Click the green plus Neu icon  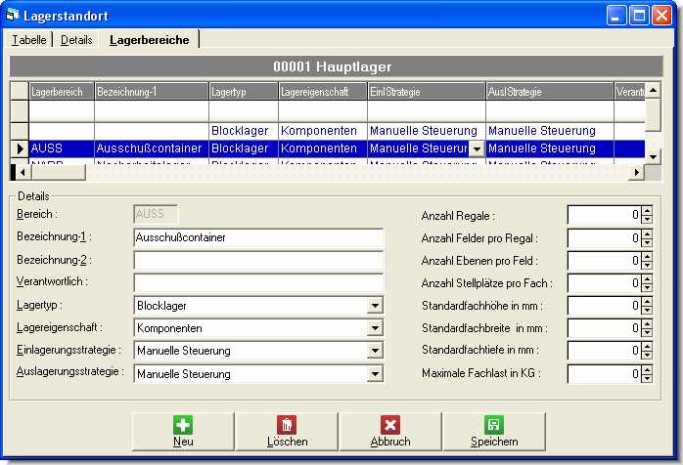pyautogui.click(x=182, y=425)
